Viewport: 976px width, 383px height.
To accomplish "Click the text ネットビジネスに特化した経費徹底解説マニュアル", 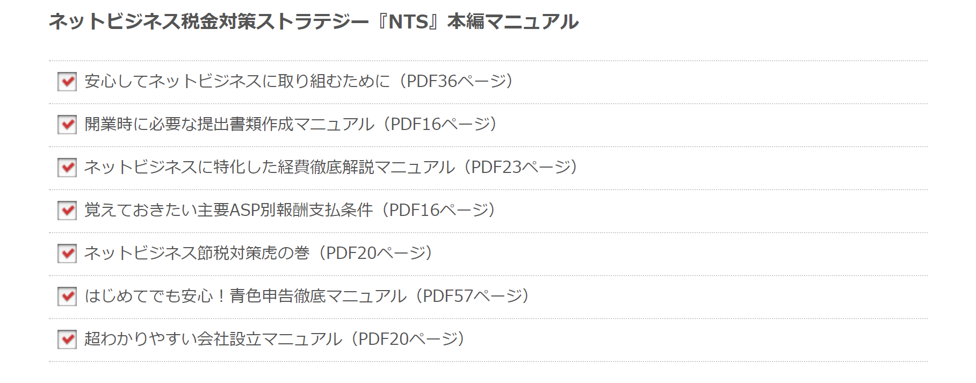I will coord(269,167).
